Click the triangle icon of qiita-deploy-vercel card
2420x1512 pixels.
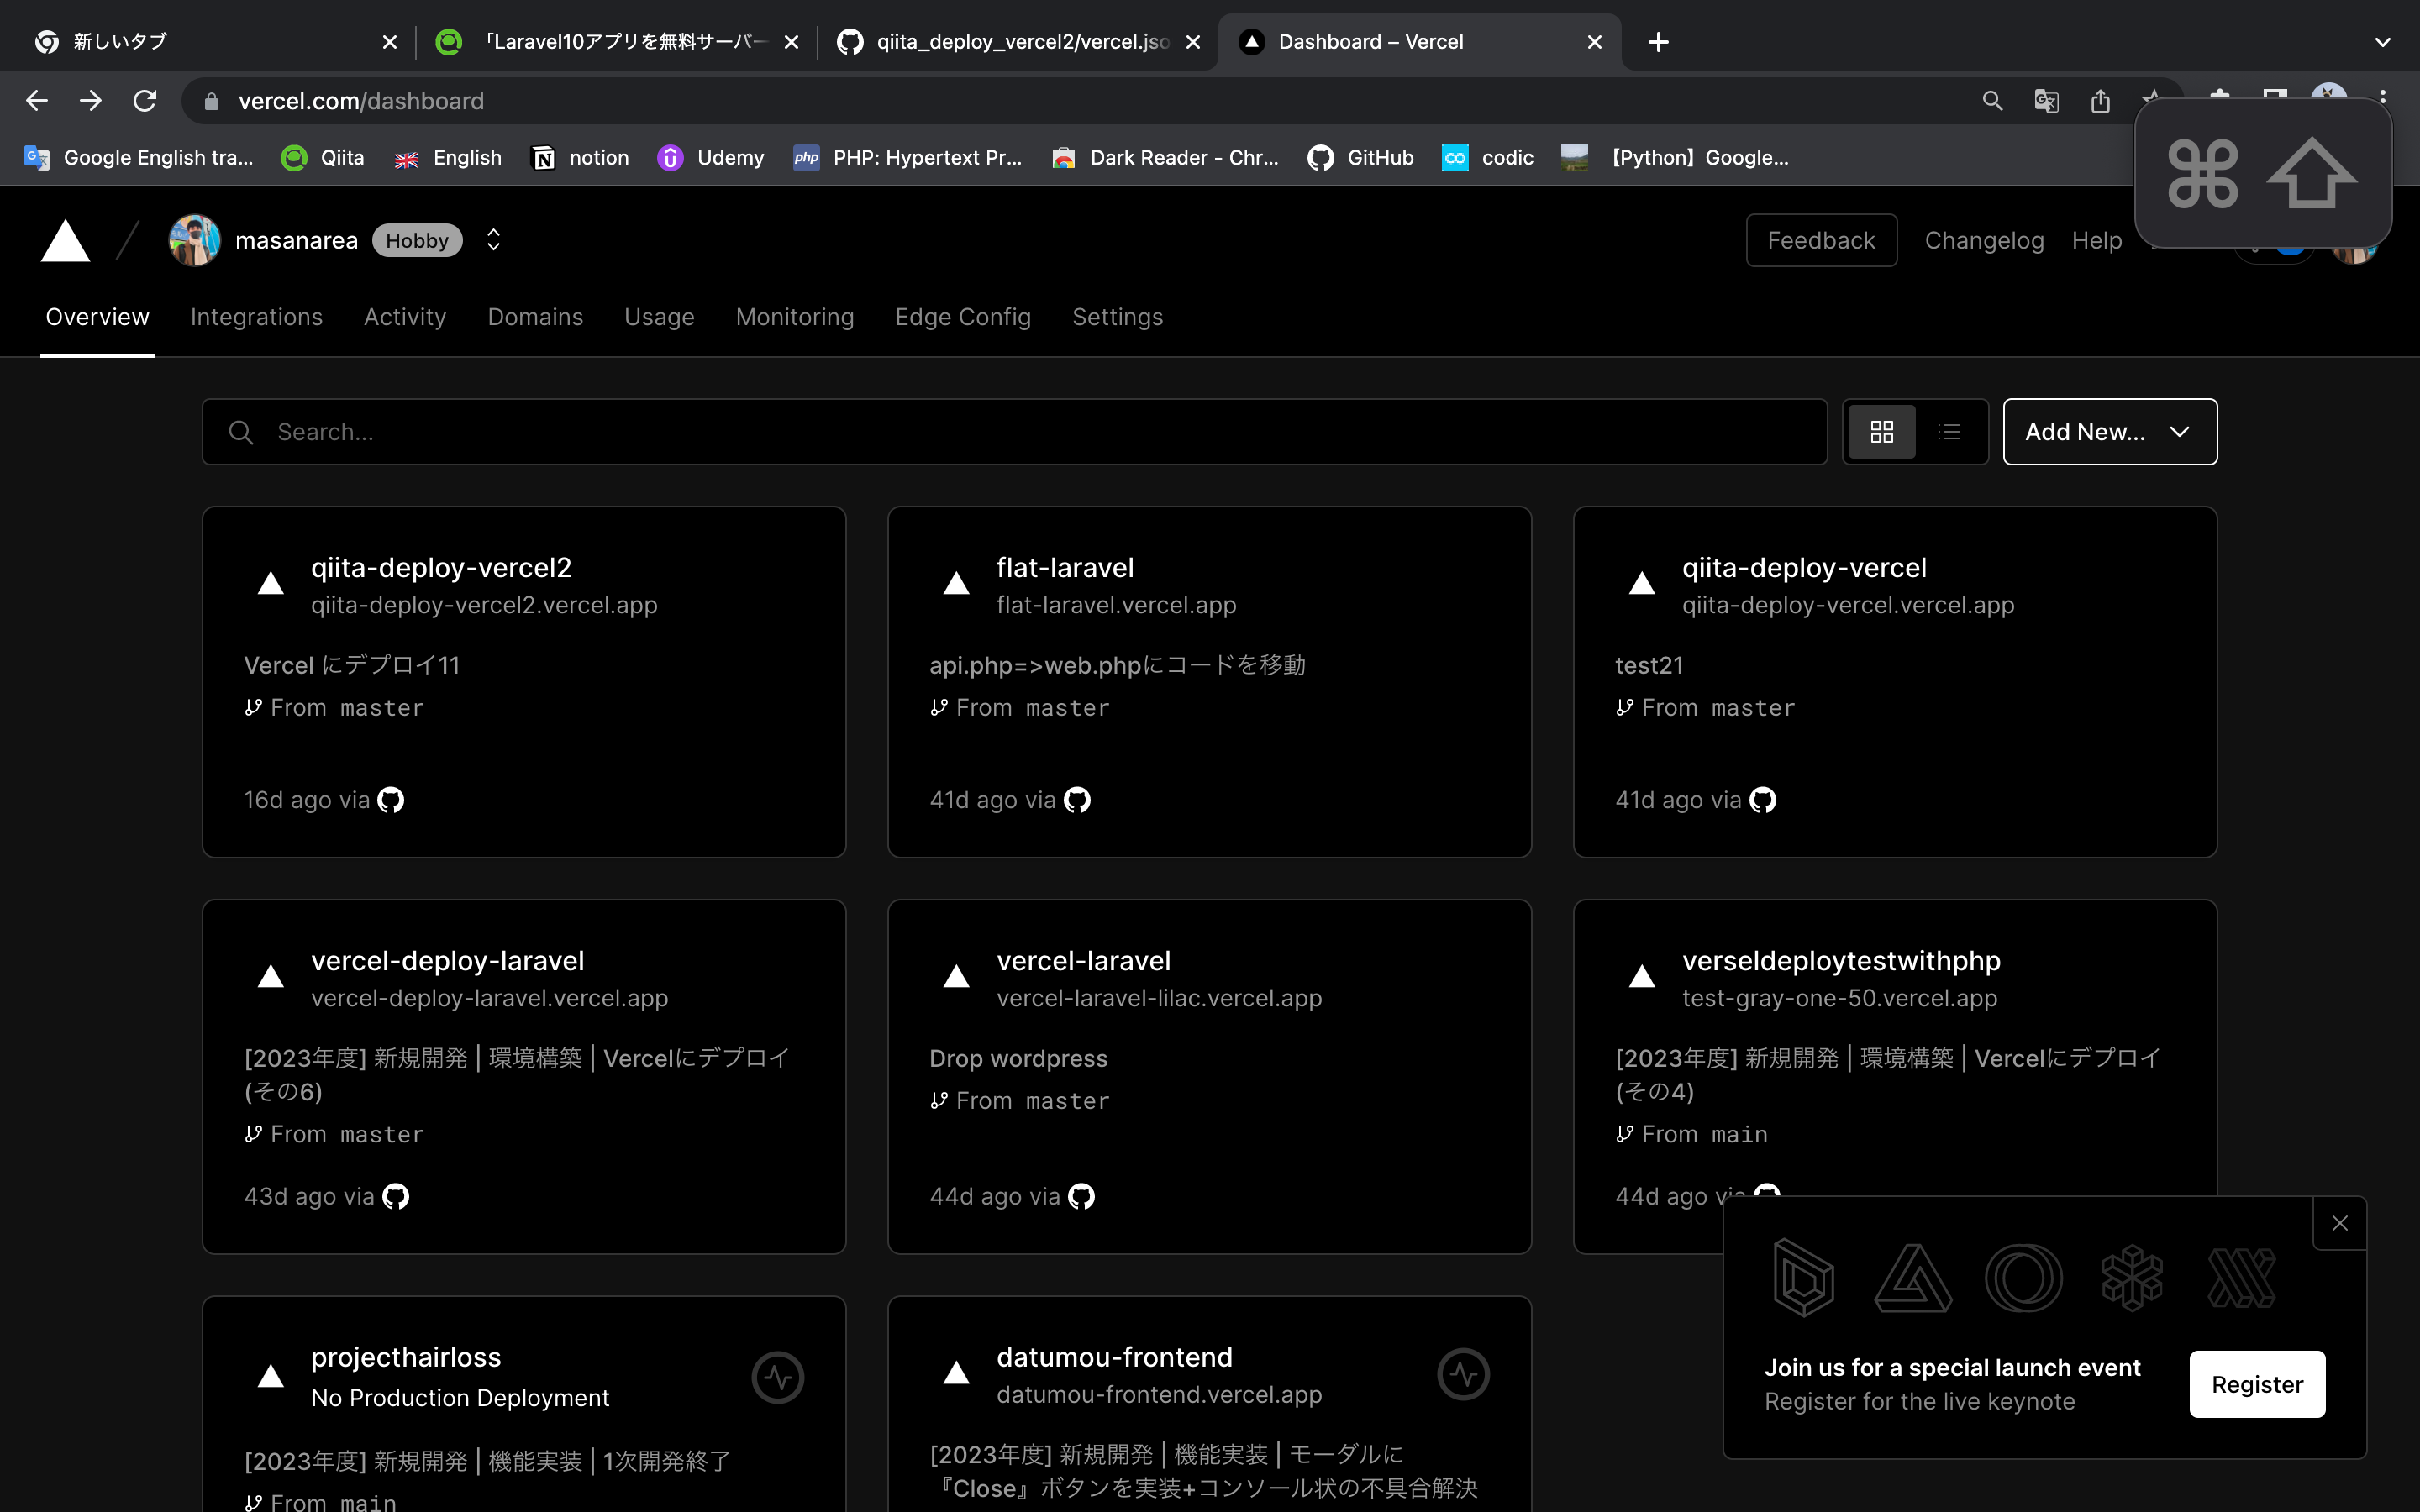click(x=1641, y=583)
